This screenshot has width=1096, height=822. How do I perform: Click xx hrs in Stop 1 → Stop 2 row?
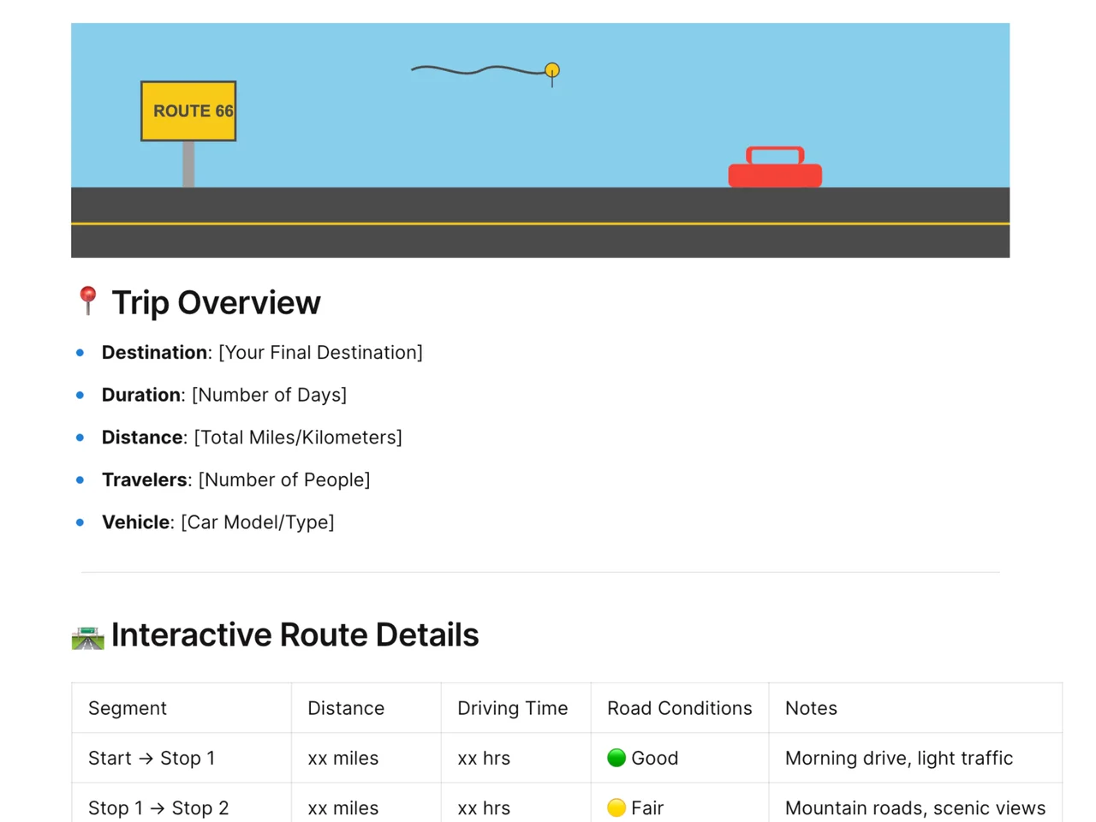(x=484, y=807)
